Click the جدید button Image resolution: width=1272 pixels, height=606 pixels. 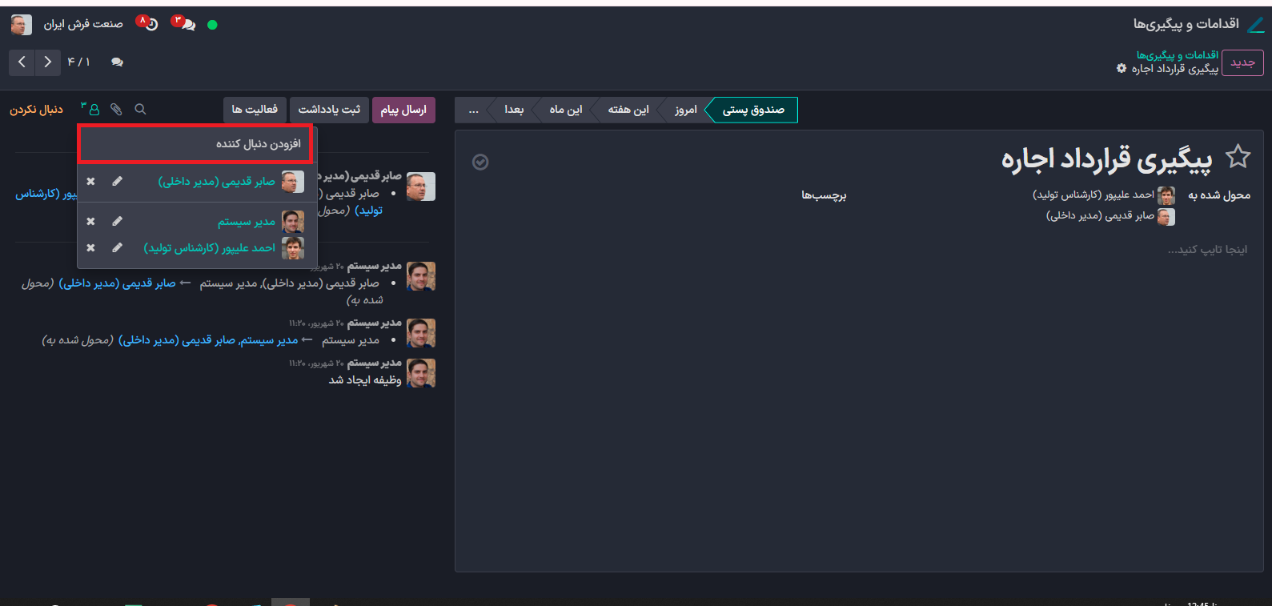[1242, 62]
